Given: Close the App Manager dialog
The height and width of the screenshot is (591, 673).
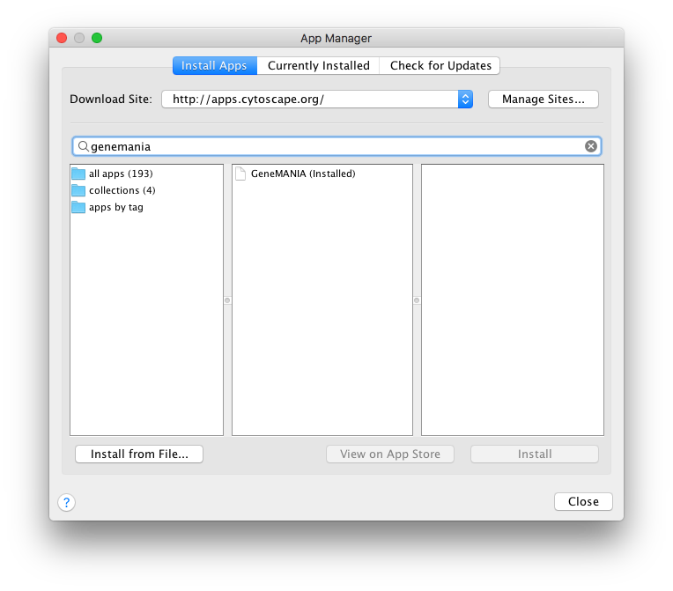Looking at the screenshot, I should click(583, 502).
